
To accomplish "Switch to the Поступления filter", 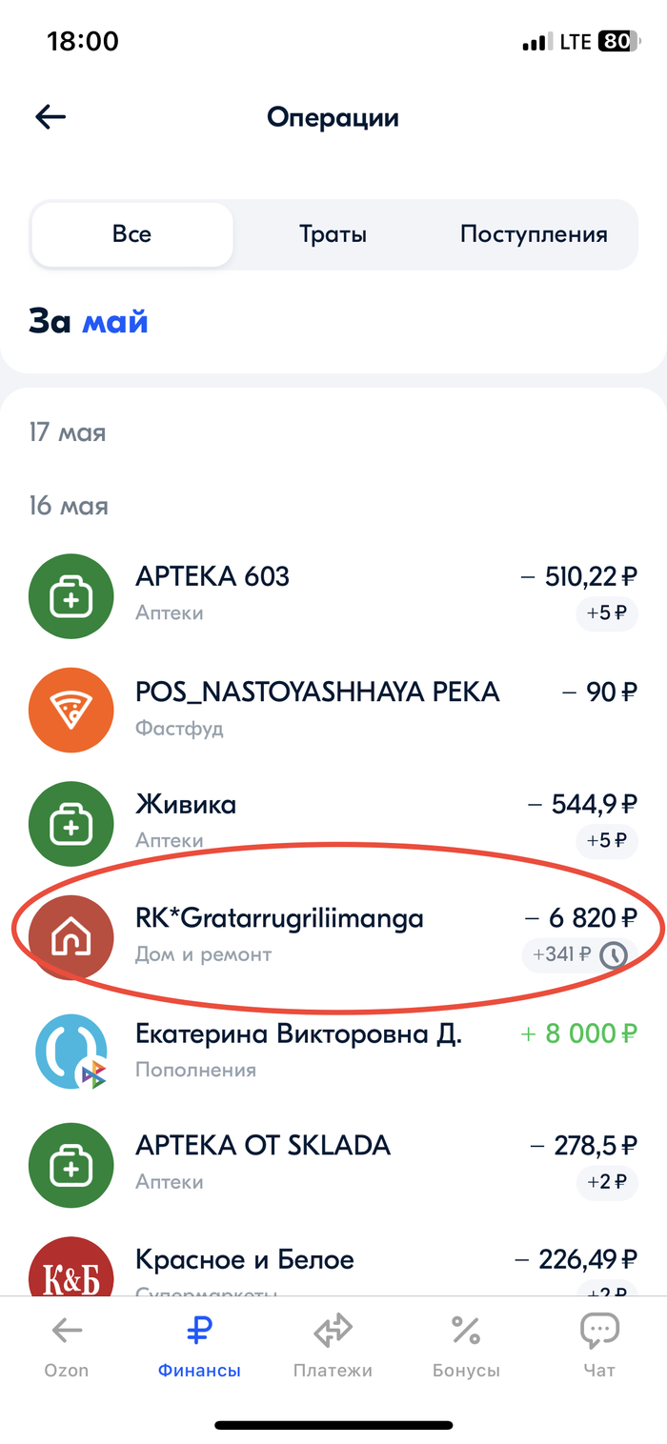I will click(x=534, y=234).
